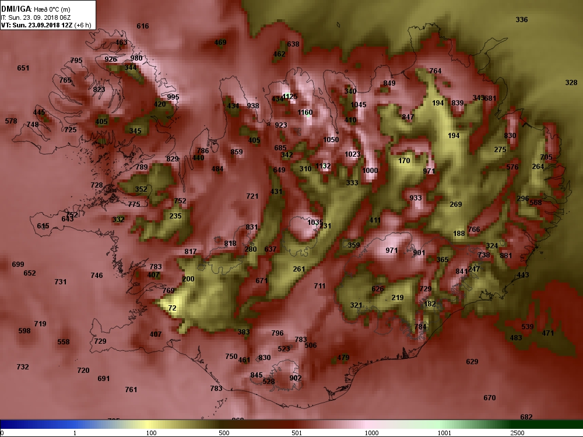583x437 pixels.
Task: Click the DMI/IGA Hæð 0°C title line
Action: click(36, 9)
